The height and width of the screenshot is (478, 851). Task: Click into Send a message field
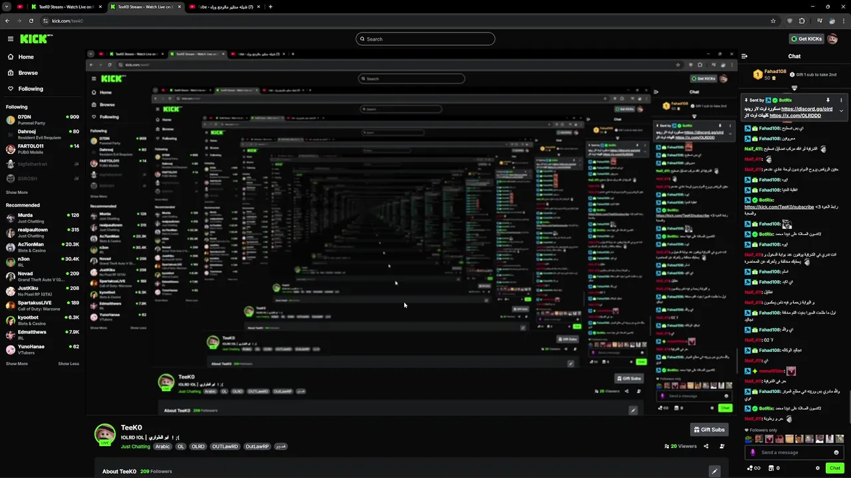(x=794, y=453)
